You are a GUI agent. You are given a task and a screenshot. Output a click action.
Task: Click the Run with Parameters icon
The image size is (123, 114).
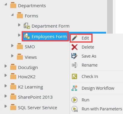[x=74, y=109]
